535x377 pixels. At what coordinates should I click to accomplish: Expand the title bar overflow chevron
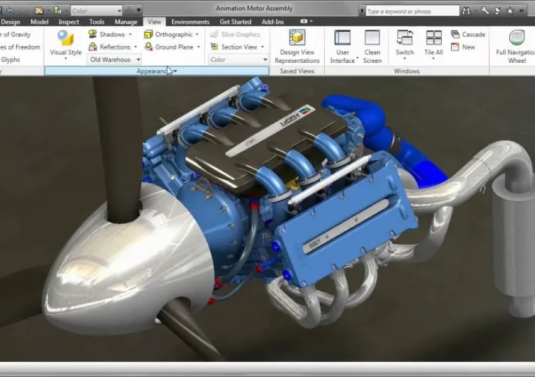tap(521, 11)
